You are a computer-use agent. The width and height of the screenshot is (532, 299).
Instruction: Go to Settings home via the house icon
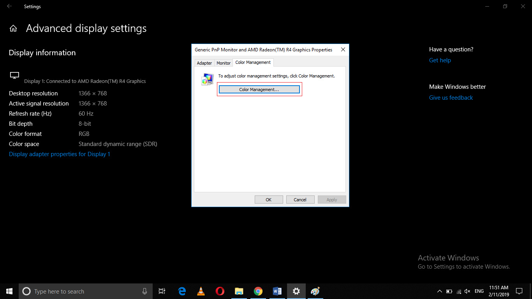[13, 28]
